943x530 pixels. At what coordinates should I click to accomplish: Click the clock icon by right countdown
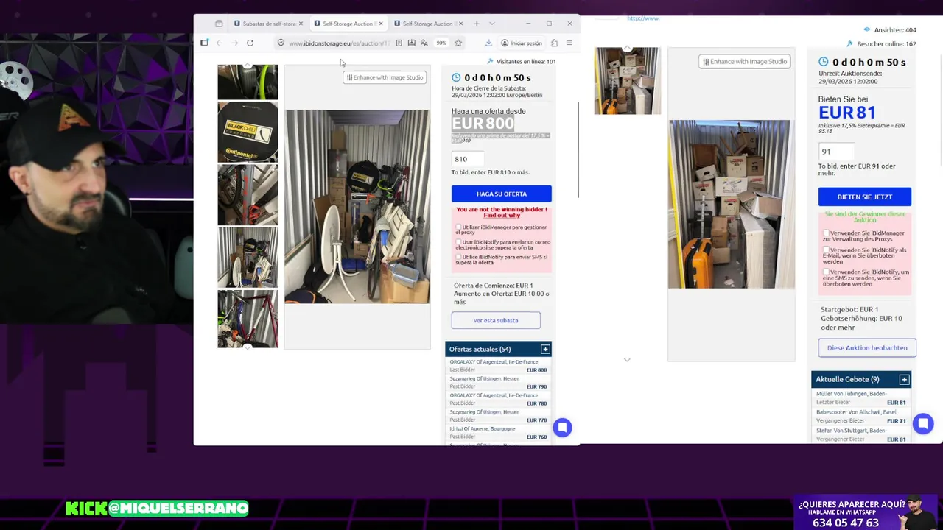click(824, 62)
